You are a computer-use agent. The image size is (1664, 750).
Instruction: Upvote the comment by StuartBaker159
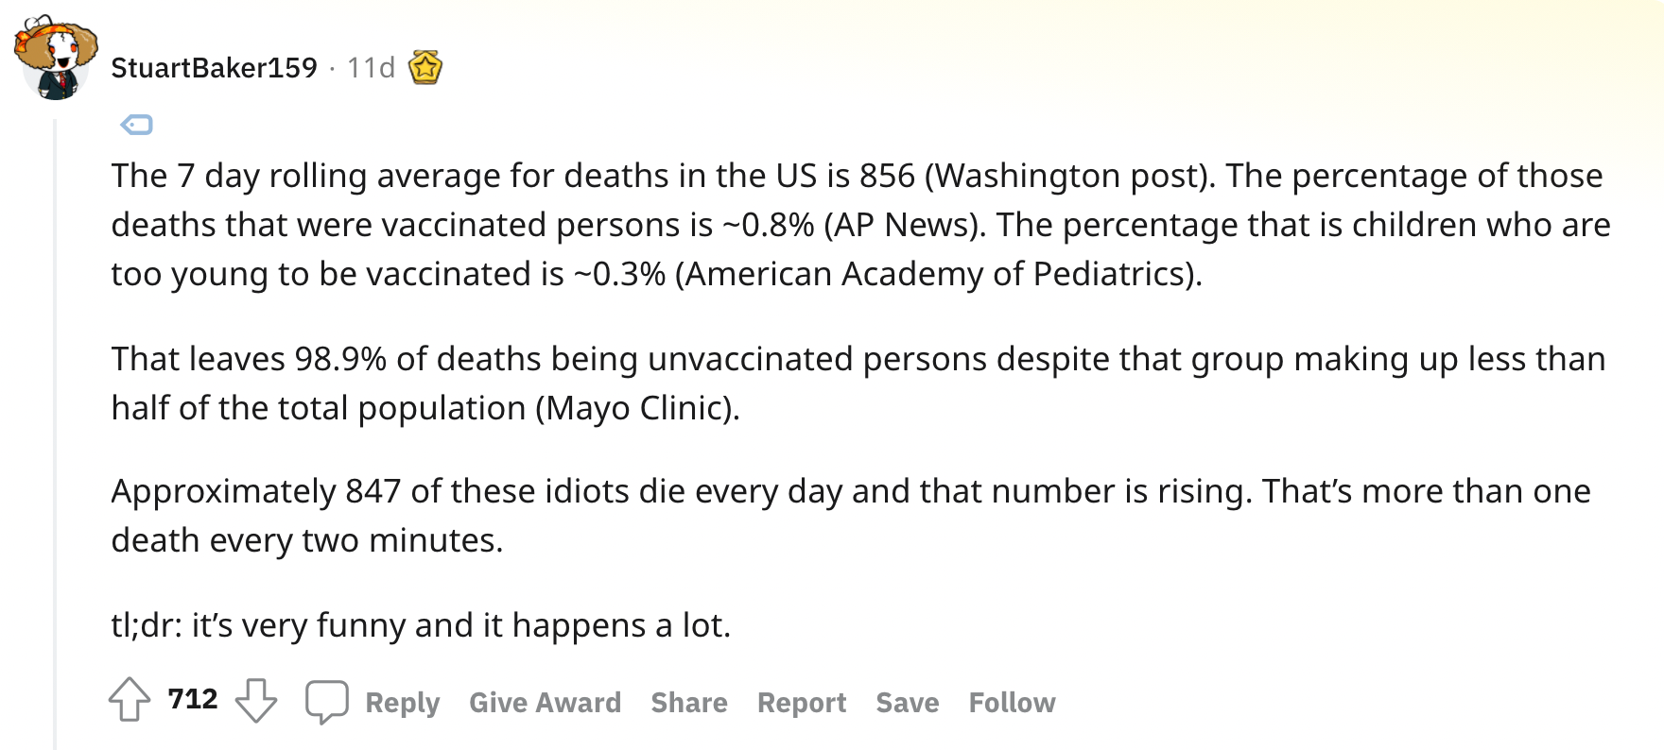coord(130,701)
